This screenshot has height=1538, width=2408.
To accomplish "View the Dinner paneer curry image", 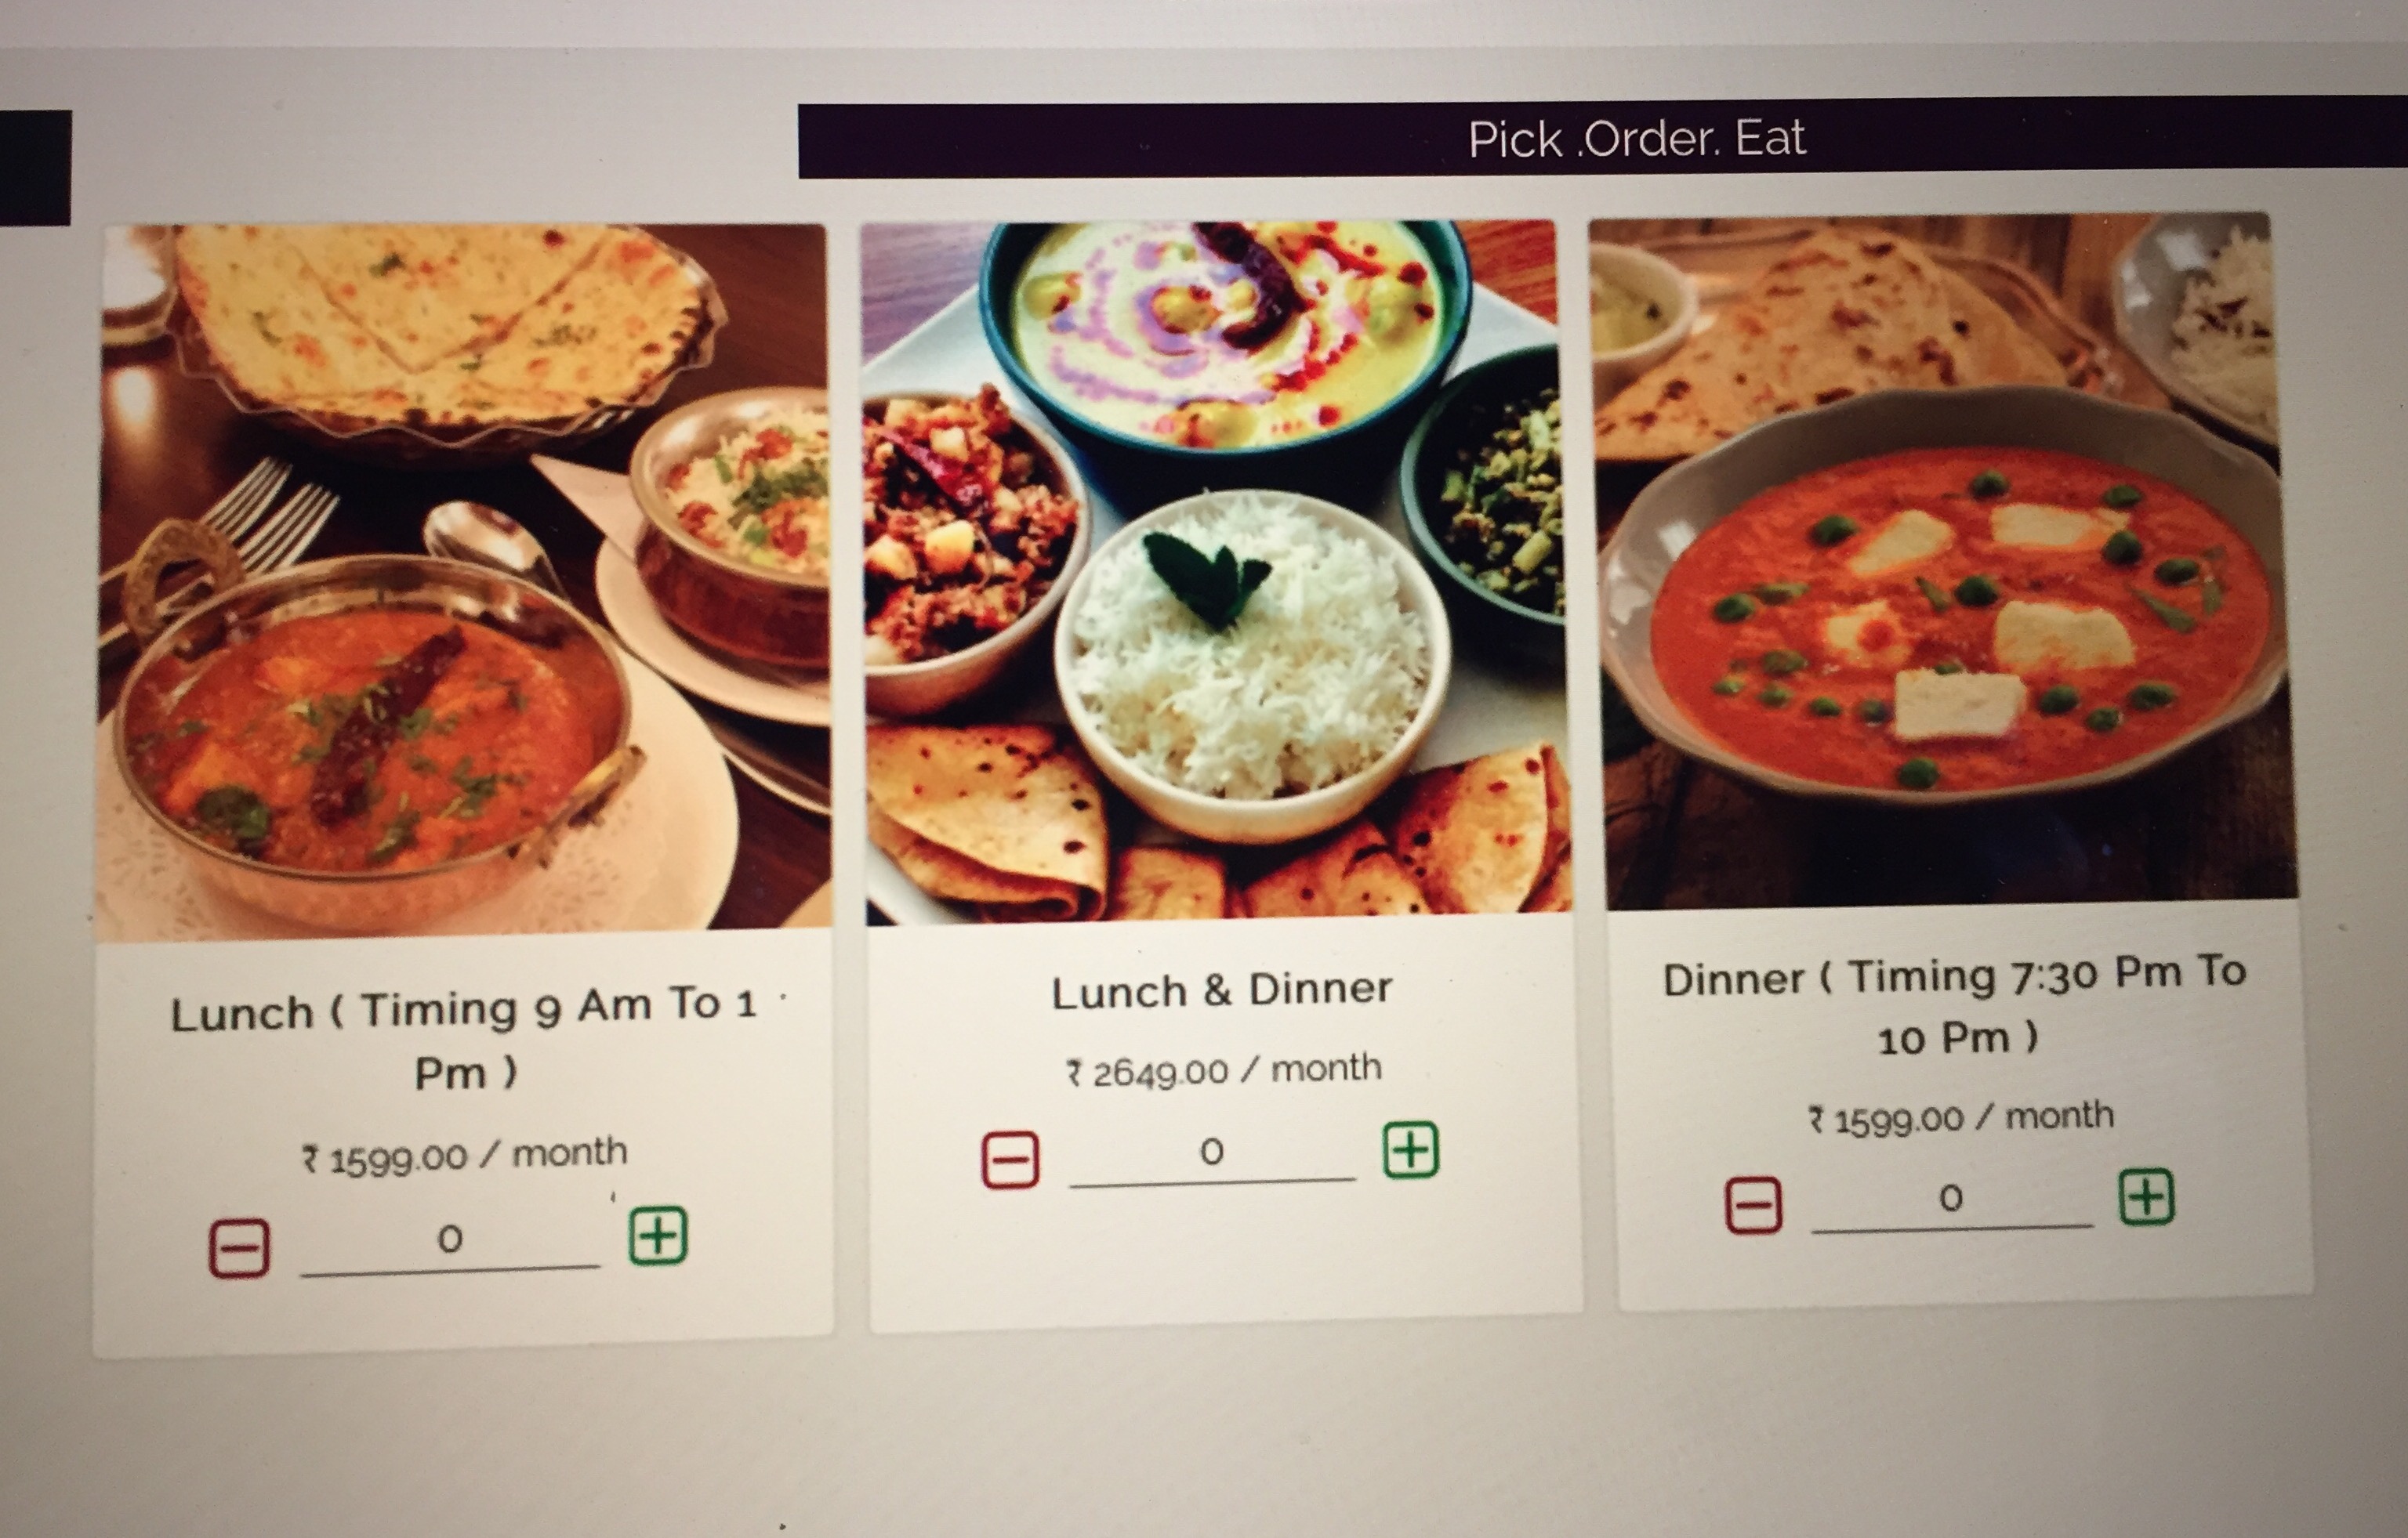I will tap(1942, 561).
